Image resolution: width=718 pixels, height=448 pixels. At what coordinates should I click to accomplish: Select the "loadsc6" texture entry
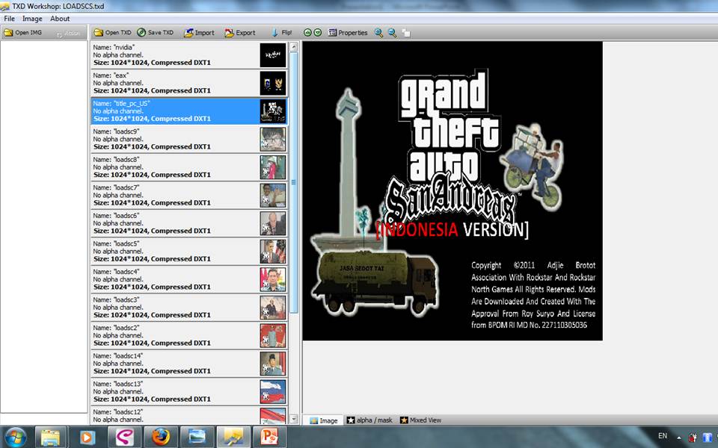click(x=189, y=223)
